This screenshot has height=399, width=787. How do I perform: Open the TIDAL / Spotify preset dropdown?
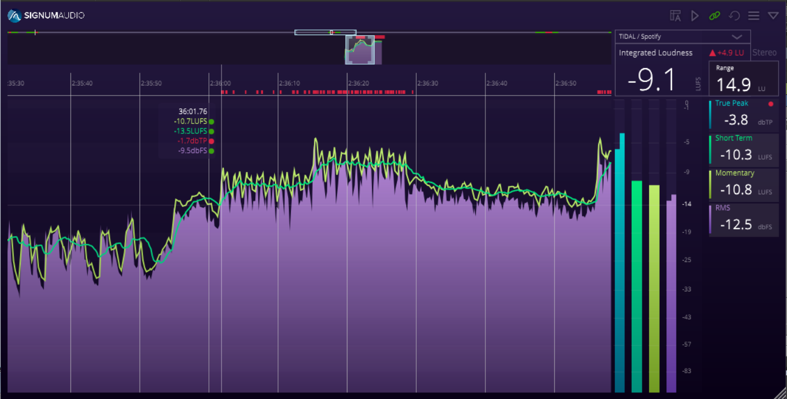coord(683,37)
